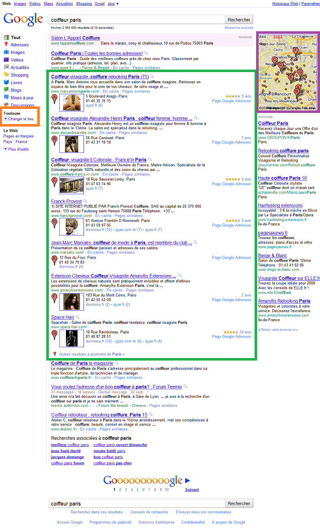Click magnifier icon beside Forum Teemix result
Screen dimensions: 320x530
[185, 386]
